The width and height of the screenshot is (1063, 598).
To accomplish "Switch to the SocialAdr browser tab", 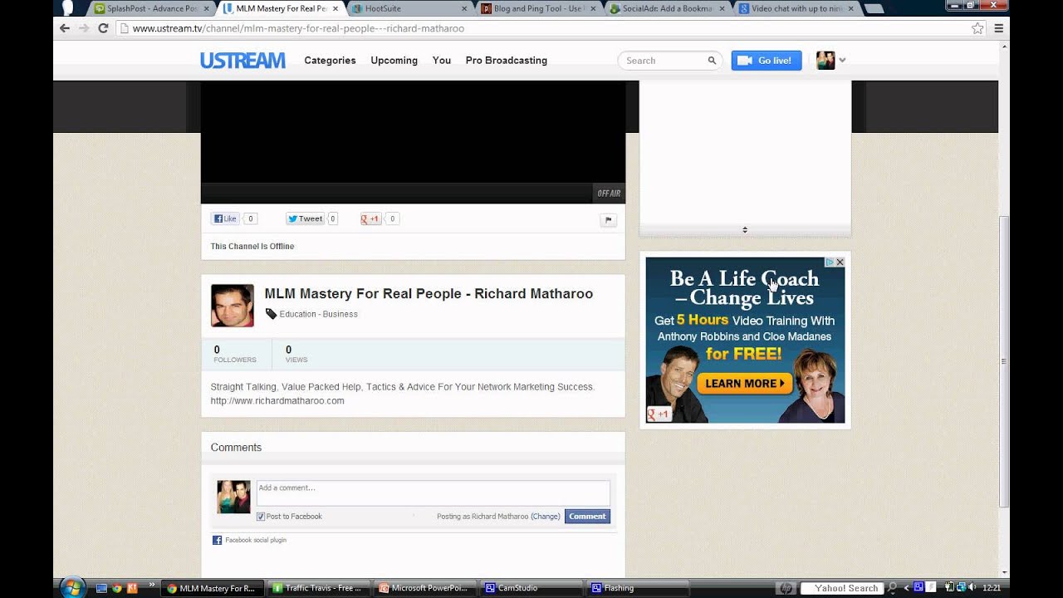I will point(667,8).
